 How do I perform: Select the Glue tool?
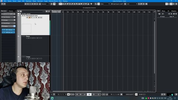pos(72,4)
